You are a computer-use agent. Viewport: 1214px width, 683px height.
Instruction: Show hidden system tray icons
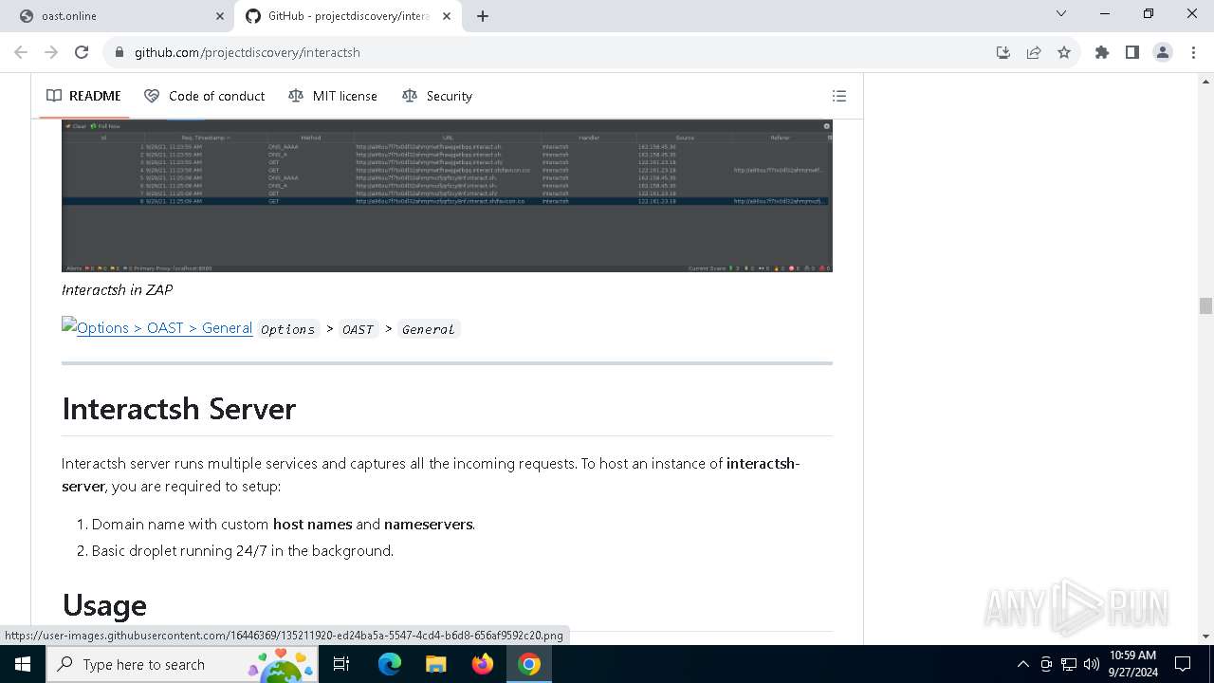[1022, 664]
